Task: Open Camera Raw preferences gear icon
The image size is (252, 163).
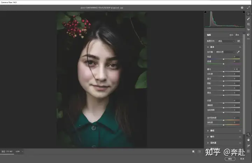Action: (x=242, y=8)
